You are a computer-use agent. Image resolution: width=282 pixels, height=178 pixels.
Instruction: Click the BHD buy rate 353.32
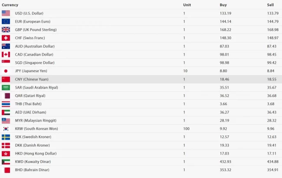click(226, 170)
